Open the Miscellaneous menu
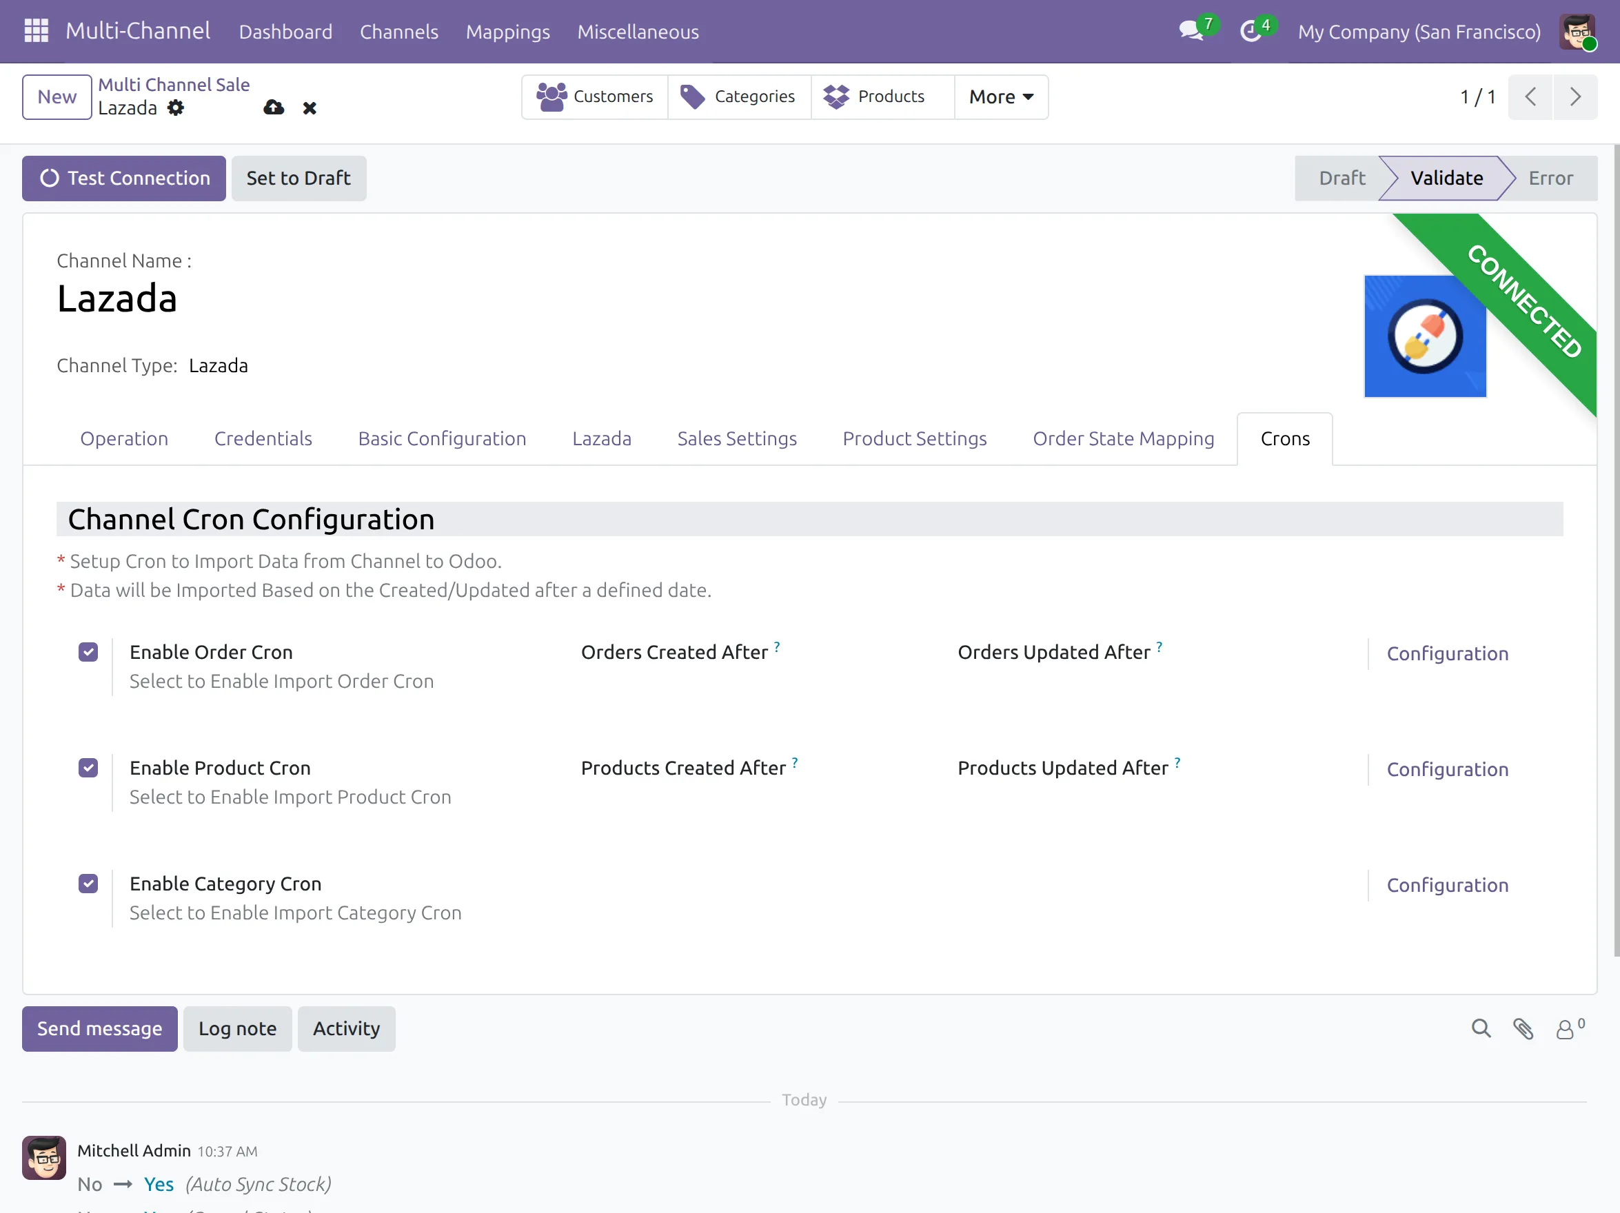This screenshot has width=1620, height=1213. 638,32
